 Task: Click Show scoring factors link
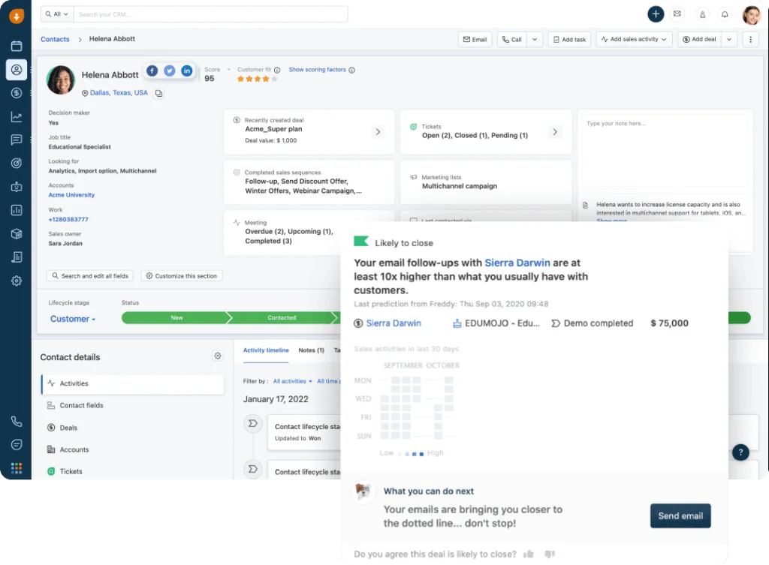coord(318,70)
